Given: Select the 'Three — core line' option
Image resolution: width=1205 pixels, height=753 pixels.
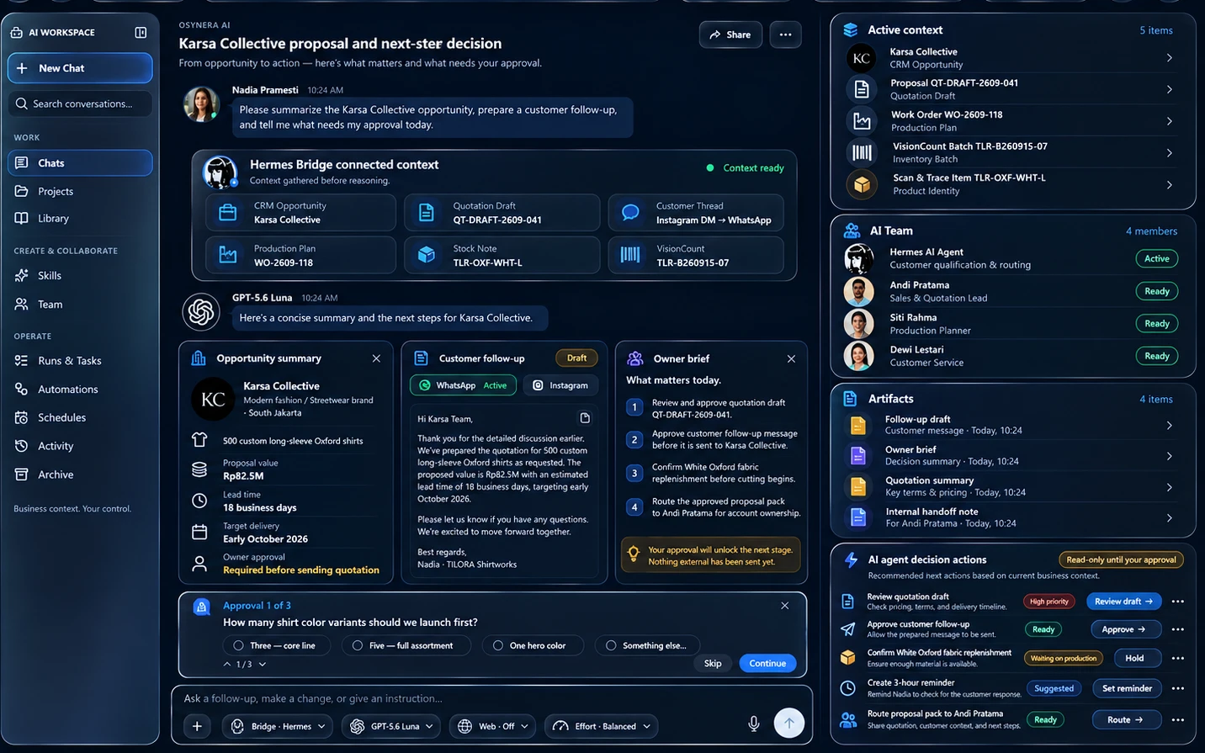Looking at the screenshot, I should click(277, 645).
